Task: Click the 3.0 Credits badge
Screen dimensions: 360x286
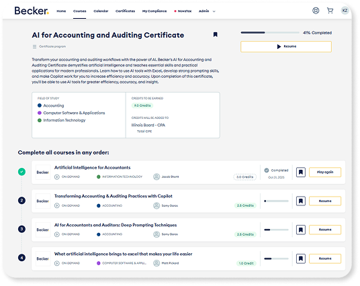Action: coord(244,177)
